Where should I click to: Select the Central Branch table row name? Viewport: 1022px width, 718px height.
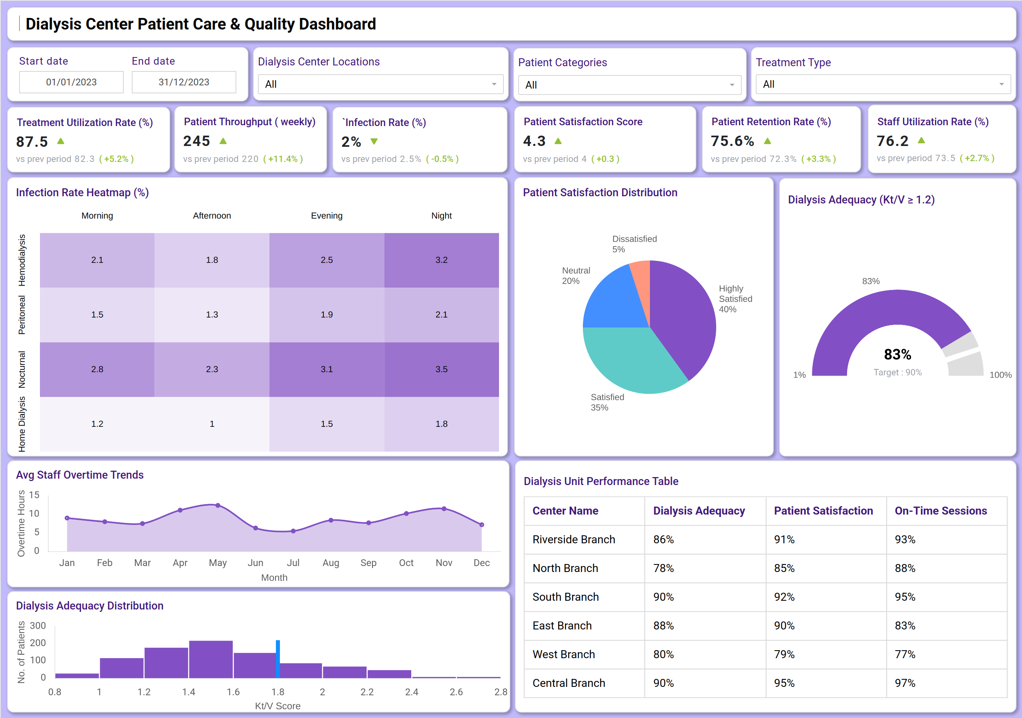click(x=569, y=683)
